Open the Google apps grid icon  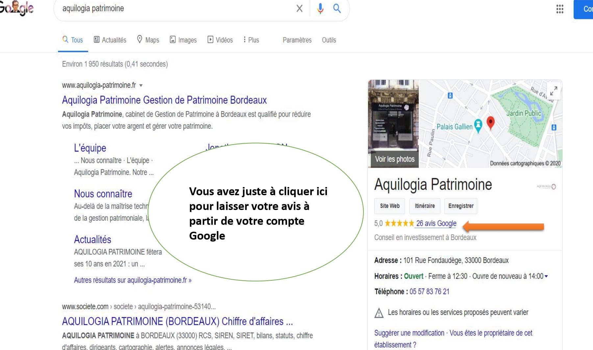click(x=560, y=9)
